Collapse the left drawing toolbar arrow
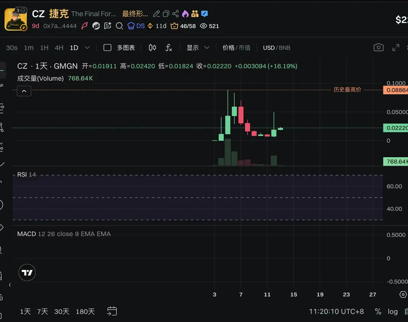The height and width of the screenshot is (322, 408). pos(10,285)
